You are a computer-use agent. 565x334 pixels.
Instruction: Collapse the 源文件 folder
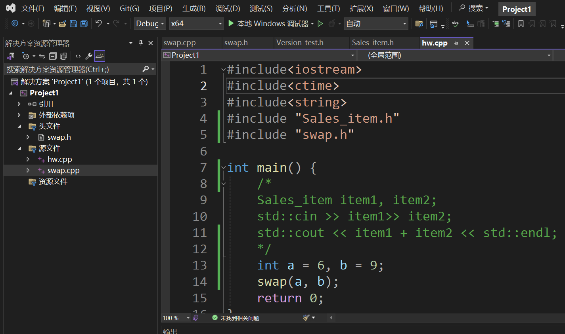tap(19, 148)
